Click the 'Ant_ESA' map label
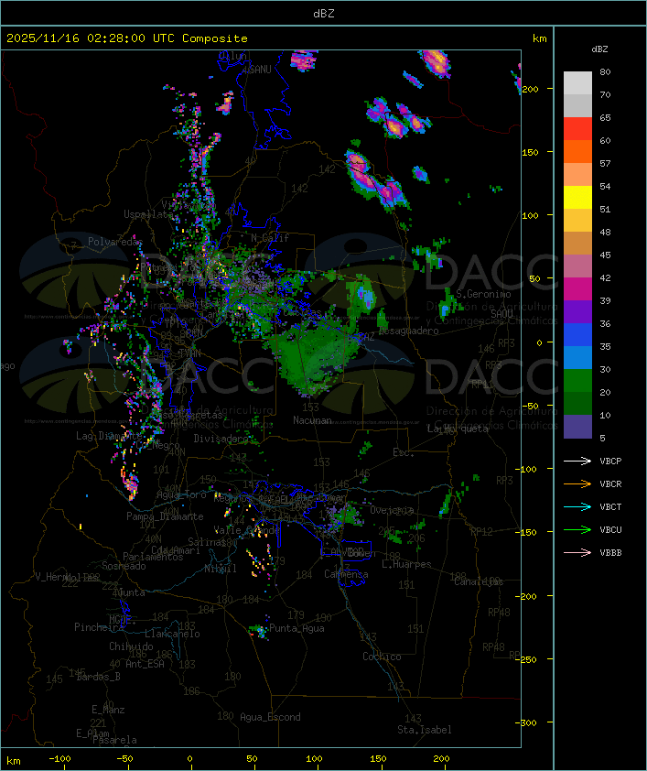This screenshot has width=647, height=771. point(145,664)
